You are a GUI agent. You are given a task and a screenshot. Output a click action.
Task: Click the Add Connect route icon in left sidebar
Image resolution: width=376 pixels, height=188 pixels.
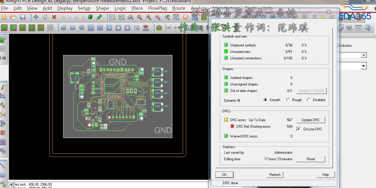point(3,87)
